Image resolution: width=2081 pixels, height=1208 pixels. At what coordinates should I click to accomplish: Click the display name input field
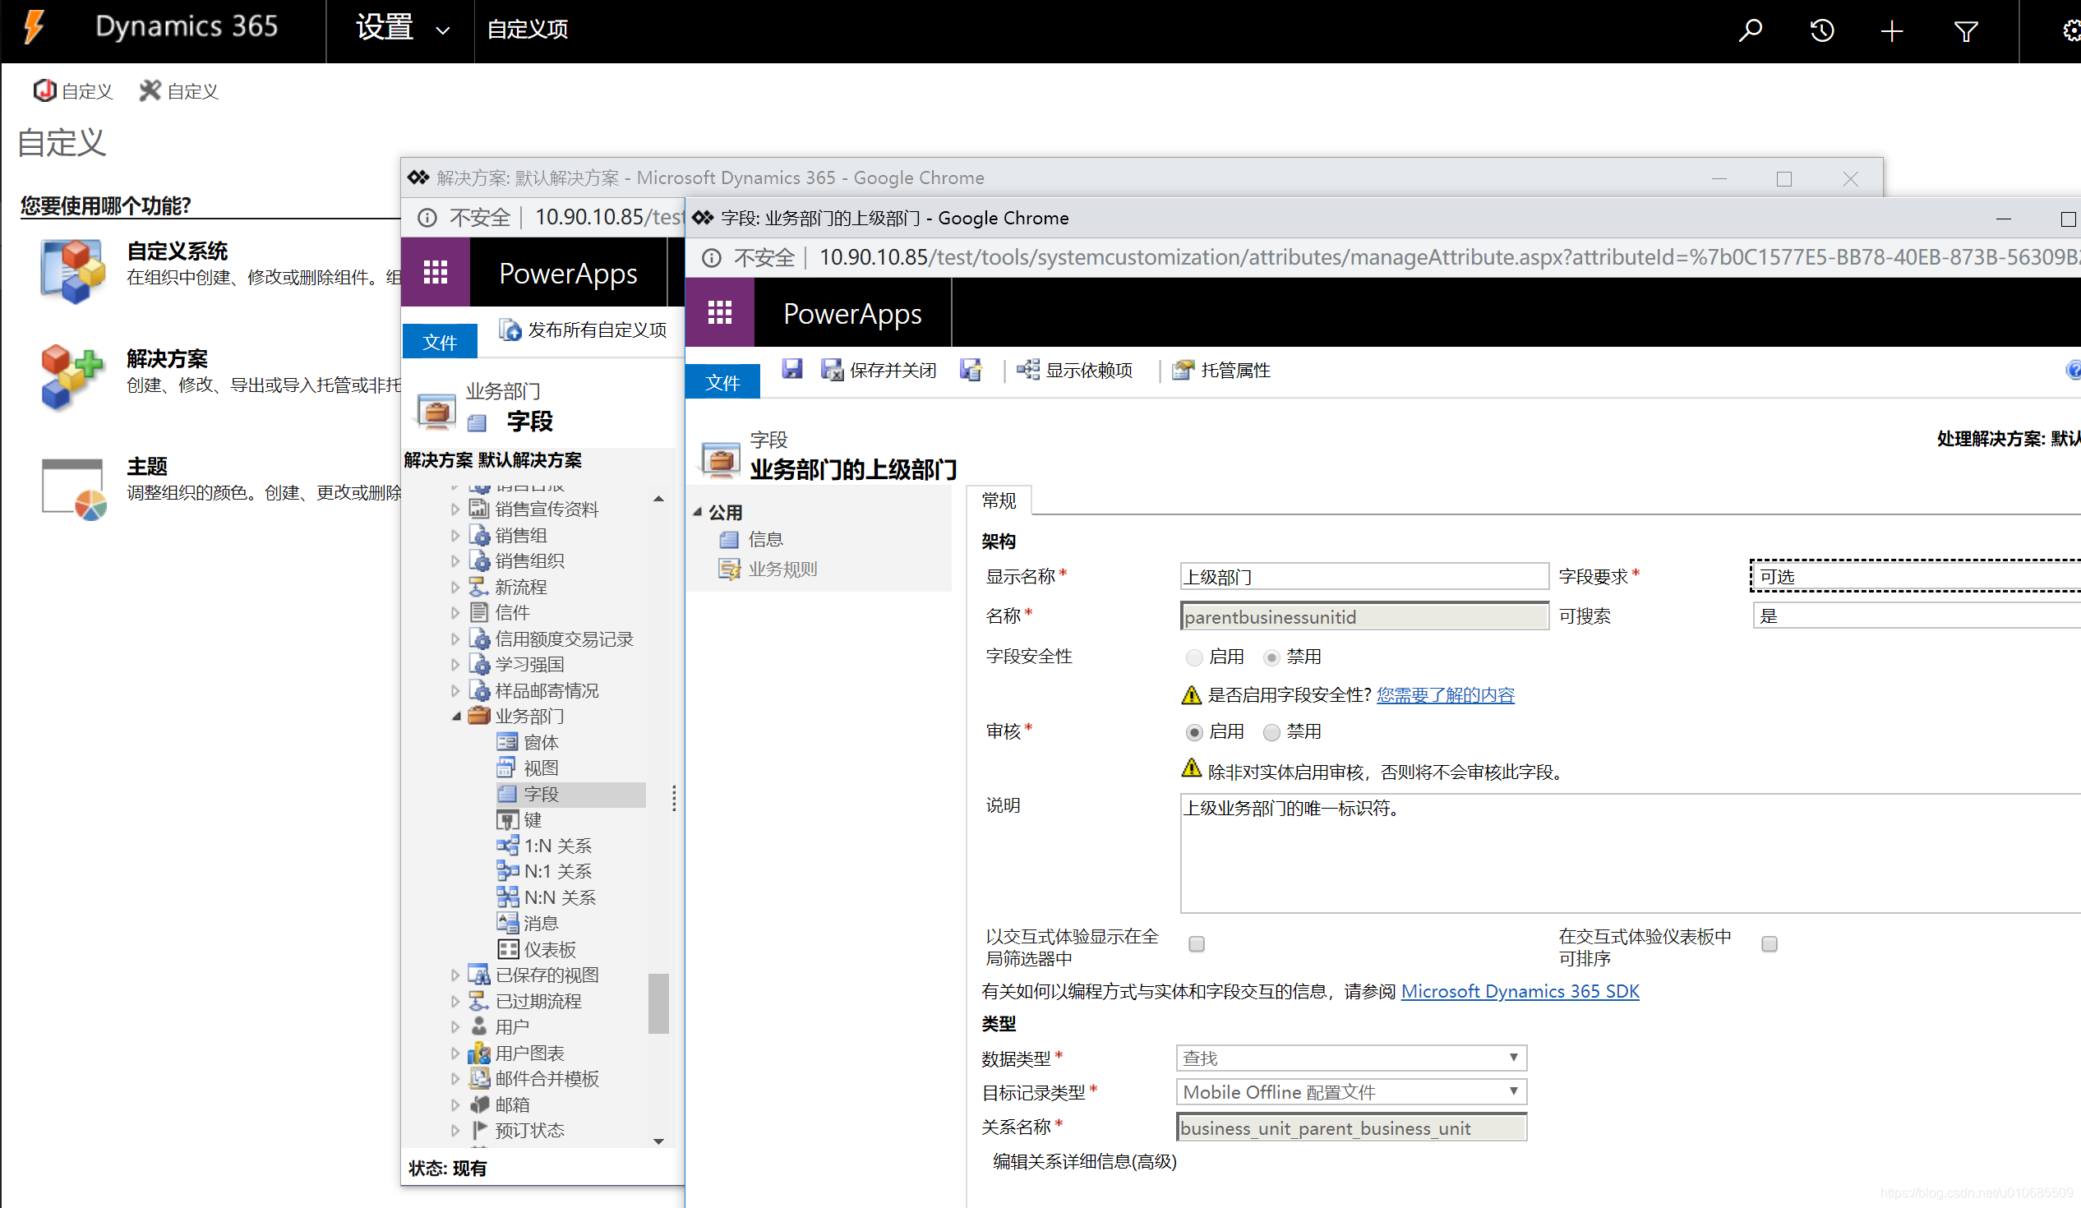pyautogui.click(x=1363, y=576)
